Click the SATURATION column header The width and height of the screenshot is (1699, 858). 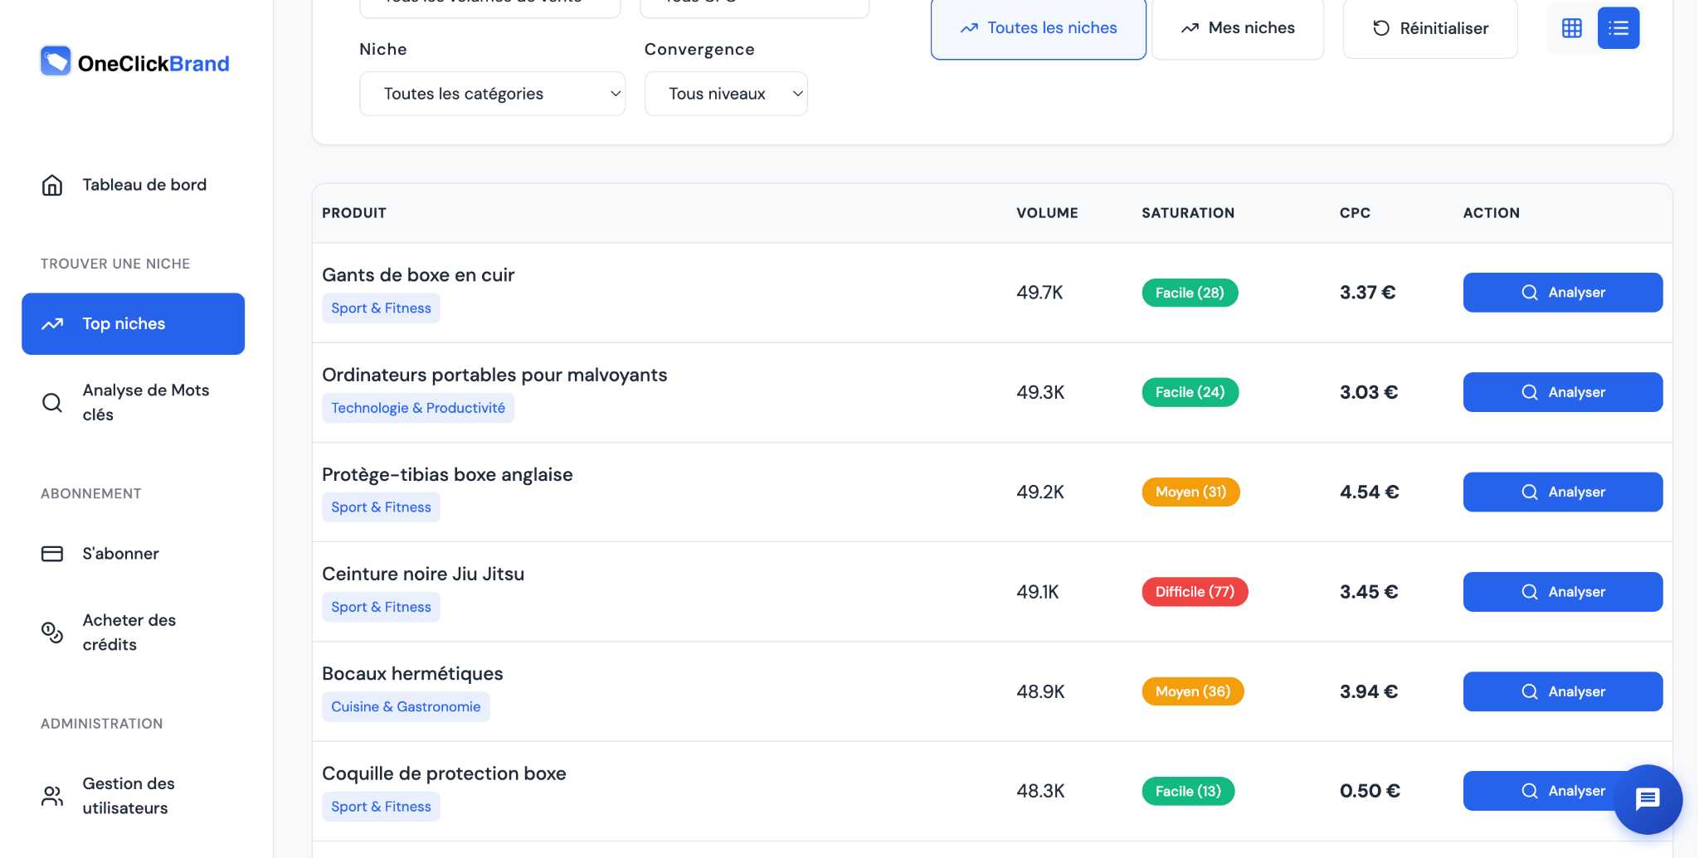pos(1188,213)
